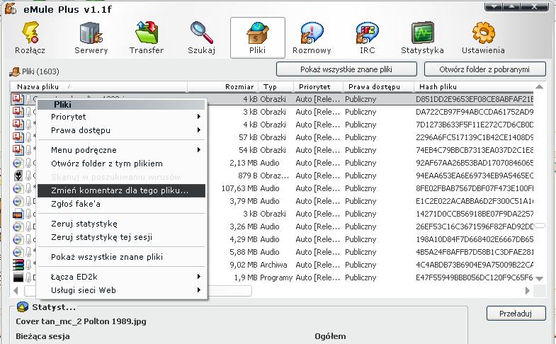Sort by Nazwa pliku column header
The height and width of the screenshot is (344, 556).
tap(98, 86)
